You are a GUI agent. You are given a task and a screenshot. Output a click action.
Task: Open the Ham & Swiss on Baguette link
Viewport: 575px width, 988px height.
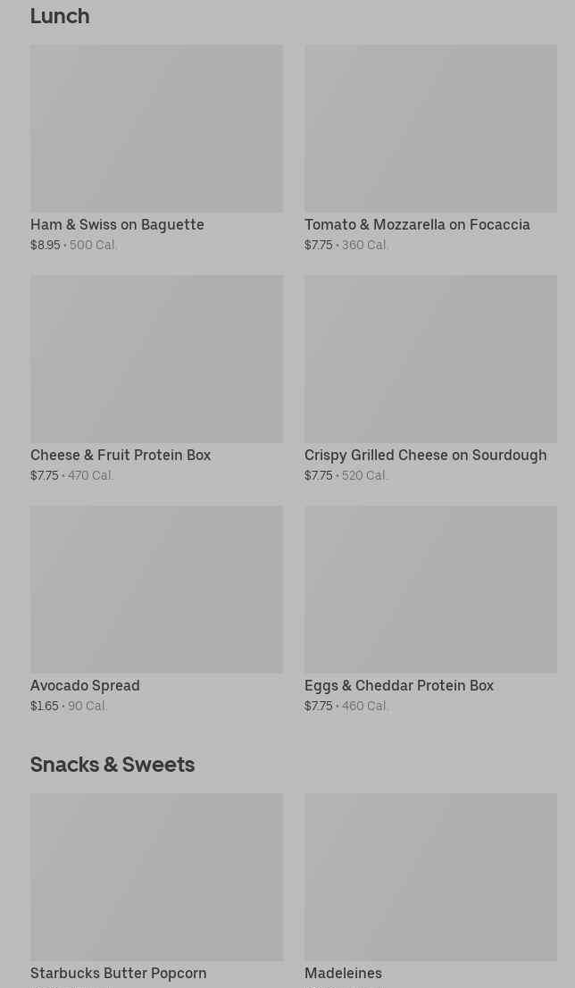[x=117, y=225]
